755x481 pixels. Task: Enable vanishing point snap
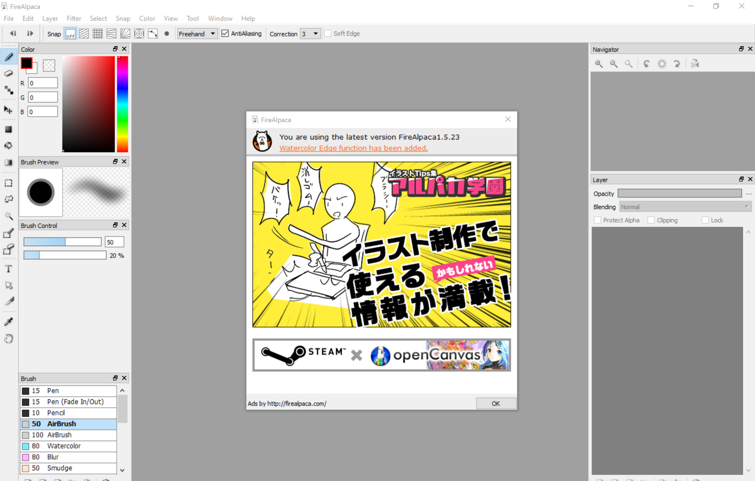coord(111,34)
